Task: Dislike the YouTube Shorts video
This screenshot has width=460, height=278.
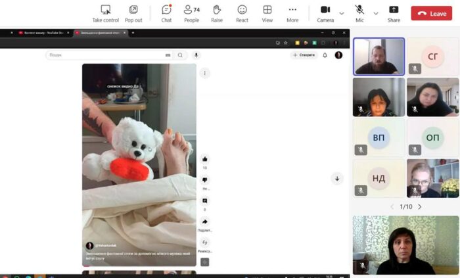Action: 205,180
